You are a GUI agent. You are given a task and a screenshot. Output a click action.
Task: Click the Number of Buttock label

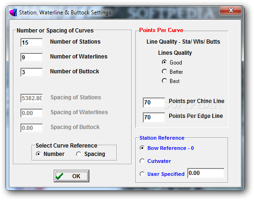[75, 71]
